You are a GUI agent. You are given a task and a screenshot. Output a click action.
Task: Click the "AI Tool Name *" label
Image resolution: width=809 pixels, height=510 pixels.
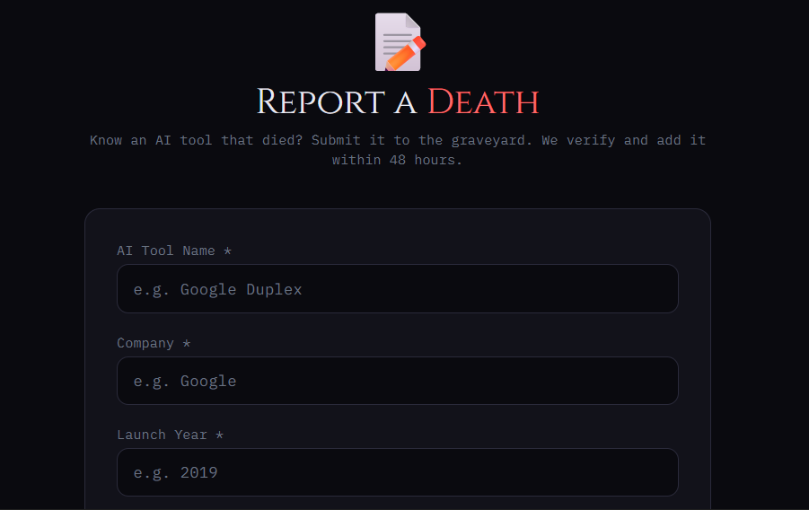pos(174,251)
